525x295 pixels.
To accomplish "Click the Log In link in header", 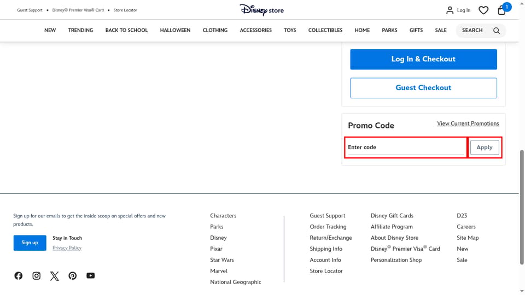I will 464,10.
